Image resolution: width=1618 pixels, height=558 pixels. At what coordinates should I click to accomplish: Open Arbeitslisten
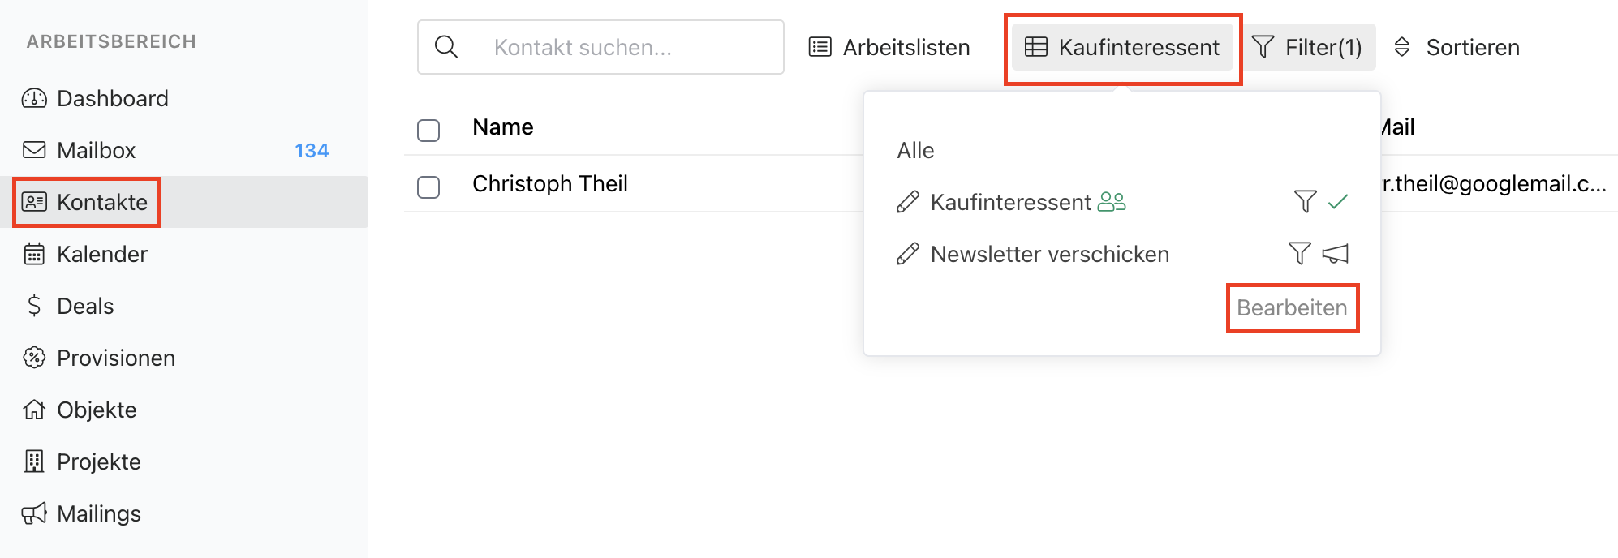[x=889, y=47]
